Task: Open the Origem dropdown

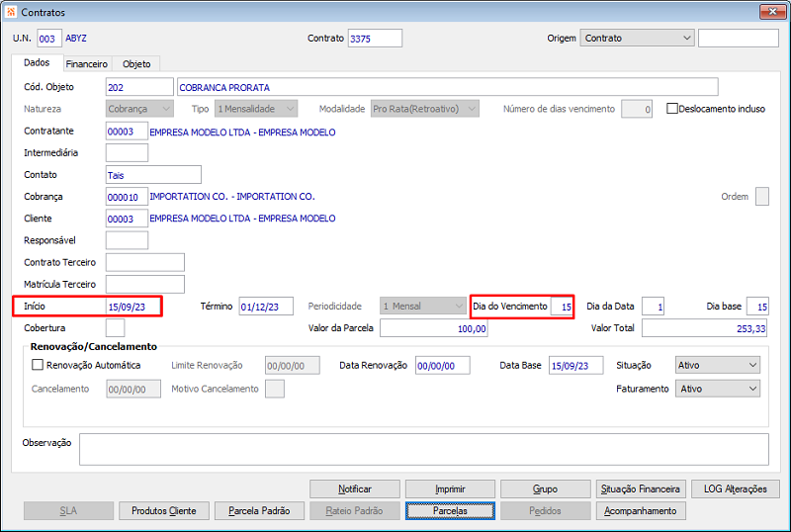Action: tap(637, 38)
